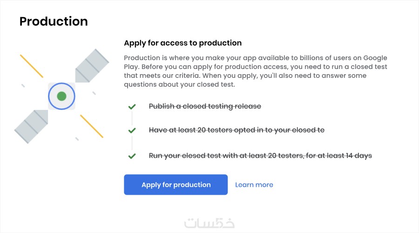Click the Apply for access to production title

click(182, 43)
